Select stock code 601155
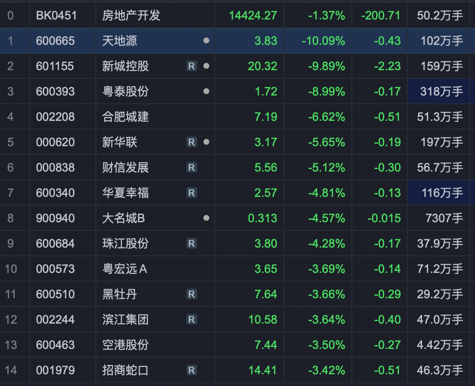The image size is (475, 386). (x=55, y=66)
